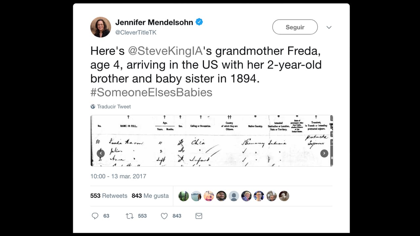Open Jennifer Mendelsohn's profile picture
The height and width of the screenshot is (236, 420).
point(100,27)
